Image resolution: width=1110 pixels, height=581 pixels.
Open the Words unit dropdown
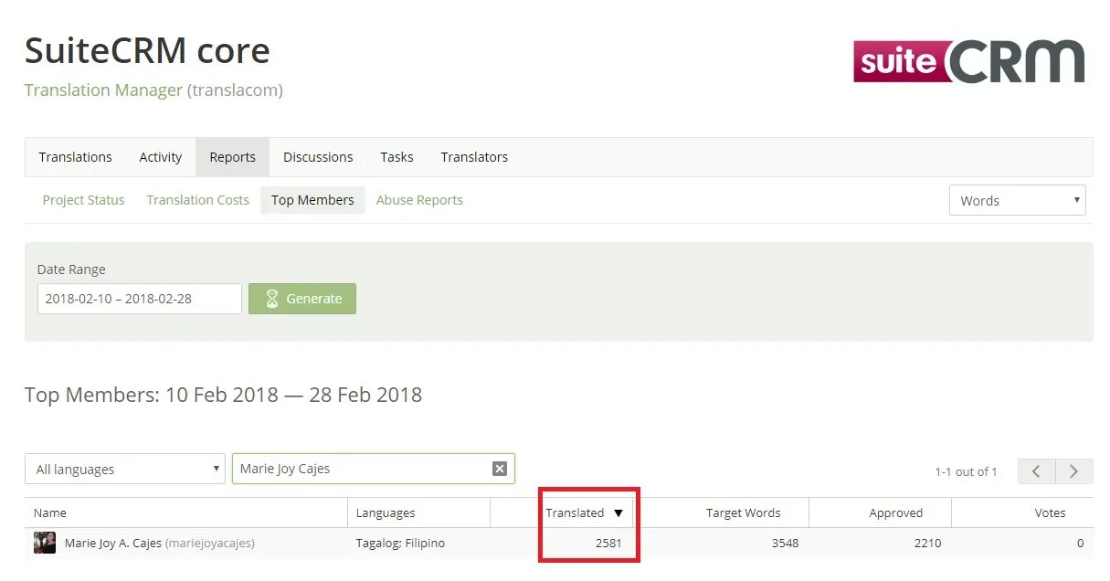1018,201
